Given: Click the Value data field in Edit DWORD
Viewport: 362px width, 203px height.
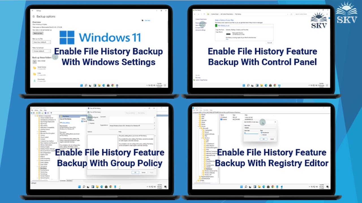Looking at the screenshot, I should coord(251,133).
